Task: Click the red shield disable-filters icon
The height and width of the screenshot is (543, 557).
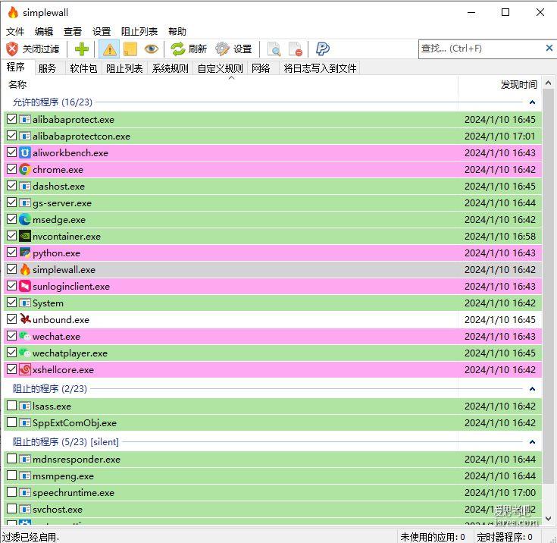Action: point(12,49)
